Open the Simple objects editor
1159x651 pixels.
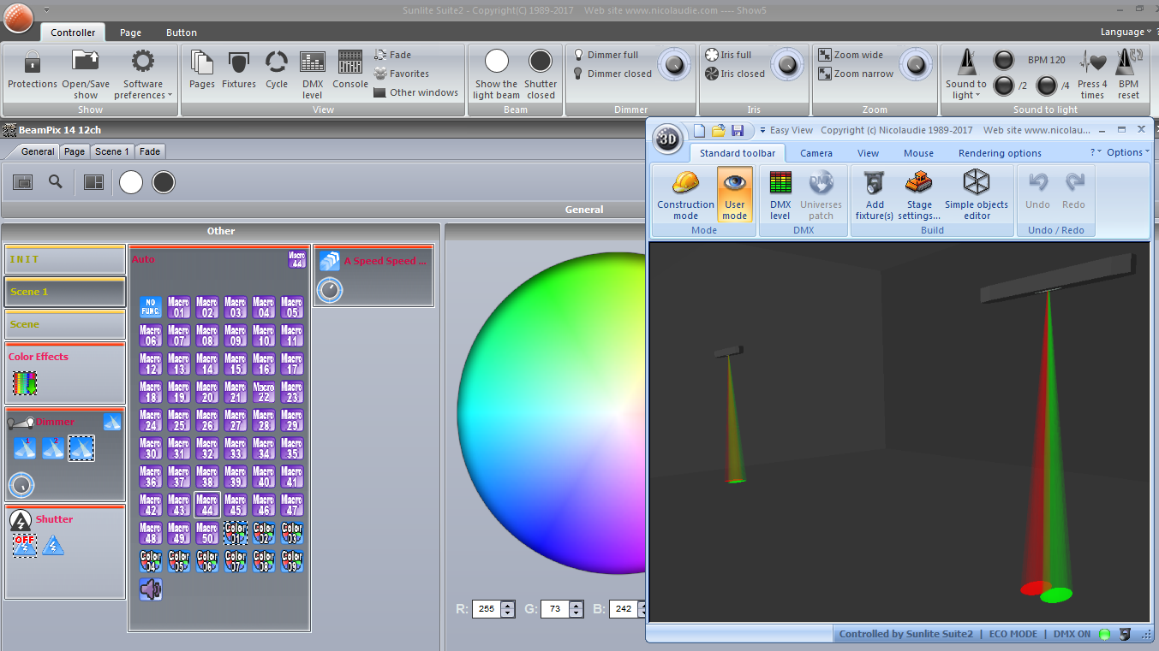[x=976, y=194]
